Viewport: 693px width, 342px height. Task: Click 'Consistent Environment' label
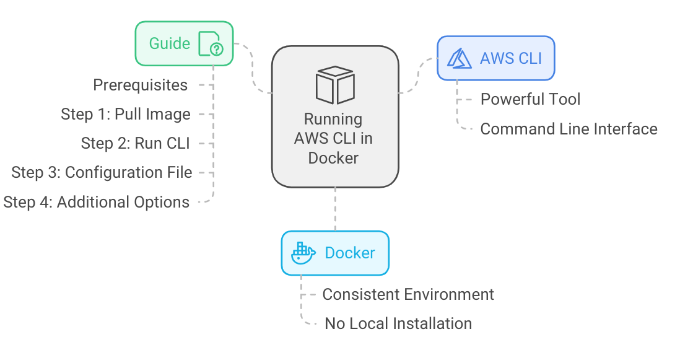408,294
